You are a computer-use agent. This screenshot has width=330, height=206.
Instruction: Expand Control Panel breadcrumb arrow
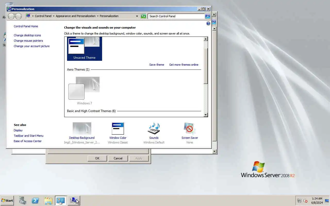[54, 16]
